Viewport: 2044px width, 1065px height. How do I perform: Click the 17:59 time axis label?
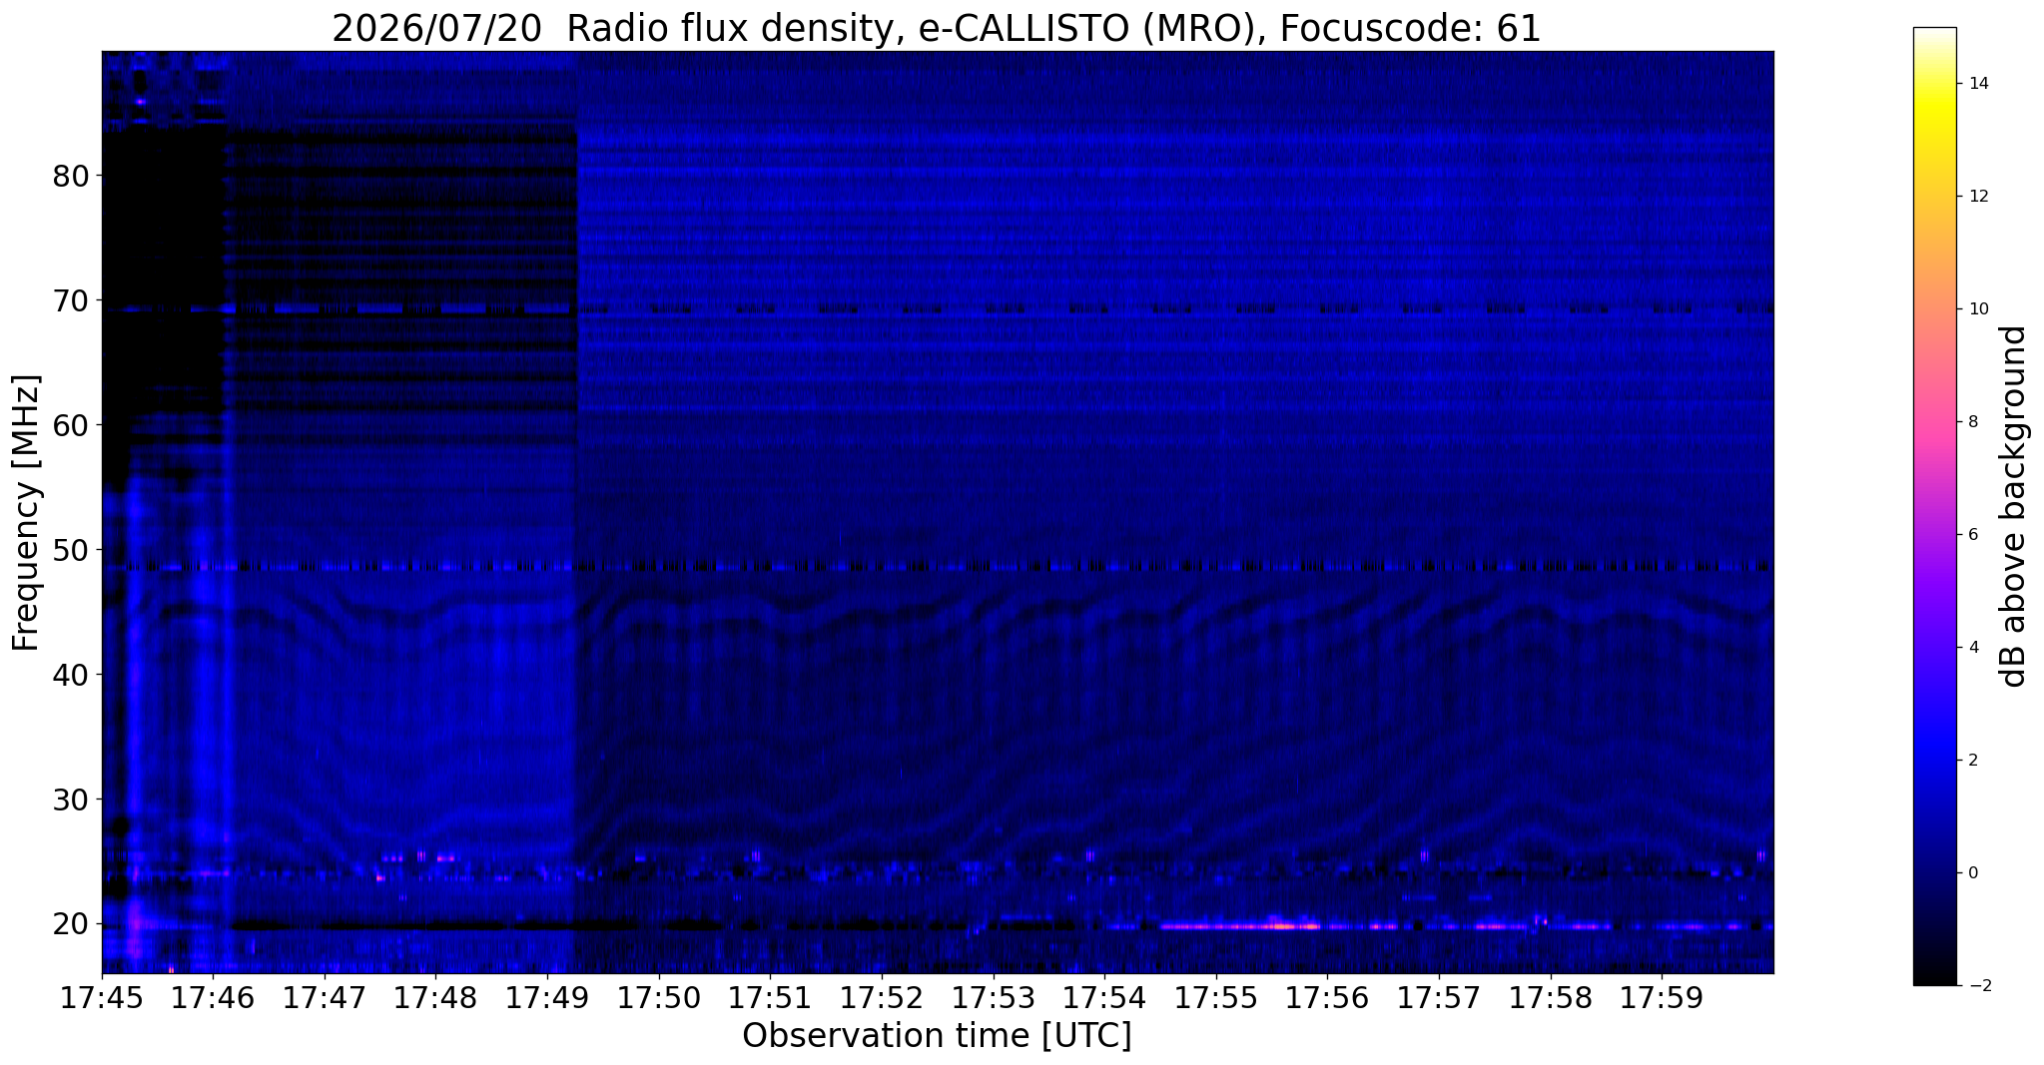click(x=1663, y=998)
